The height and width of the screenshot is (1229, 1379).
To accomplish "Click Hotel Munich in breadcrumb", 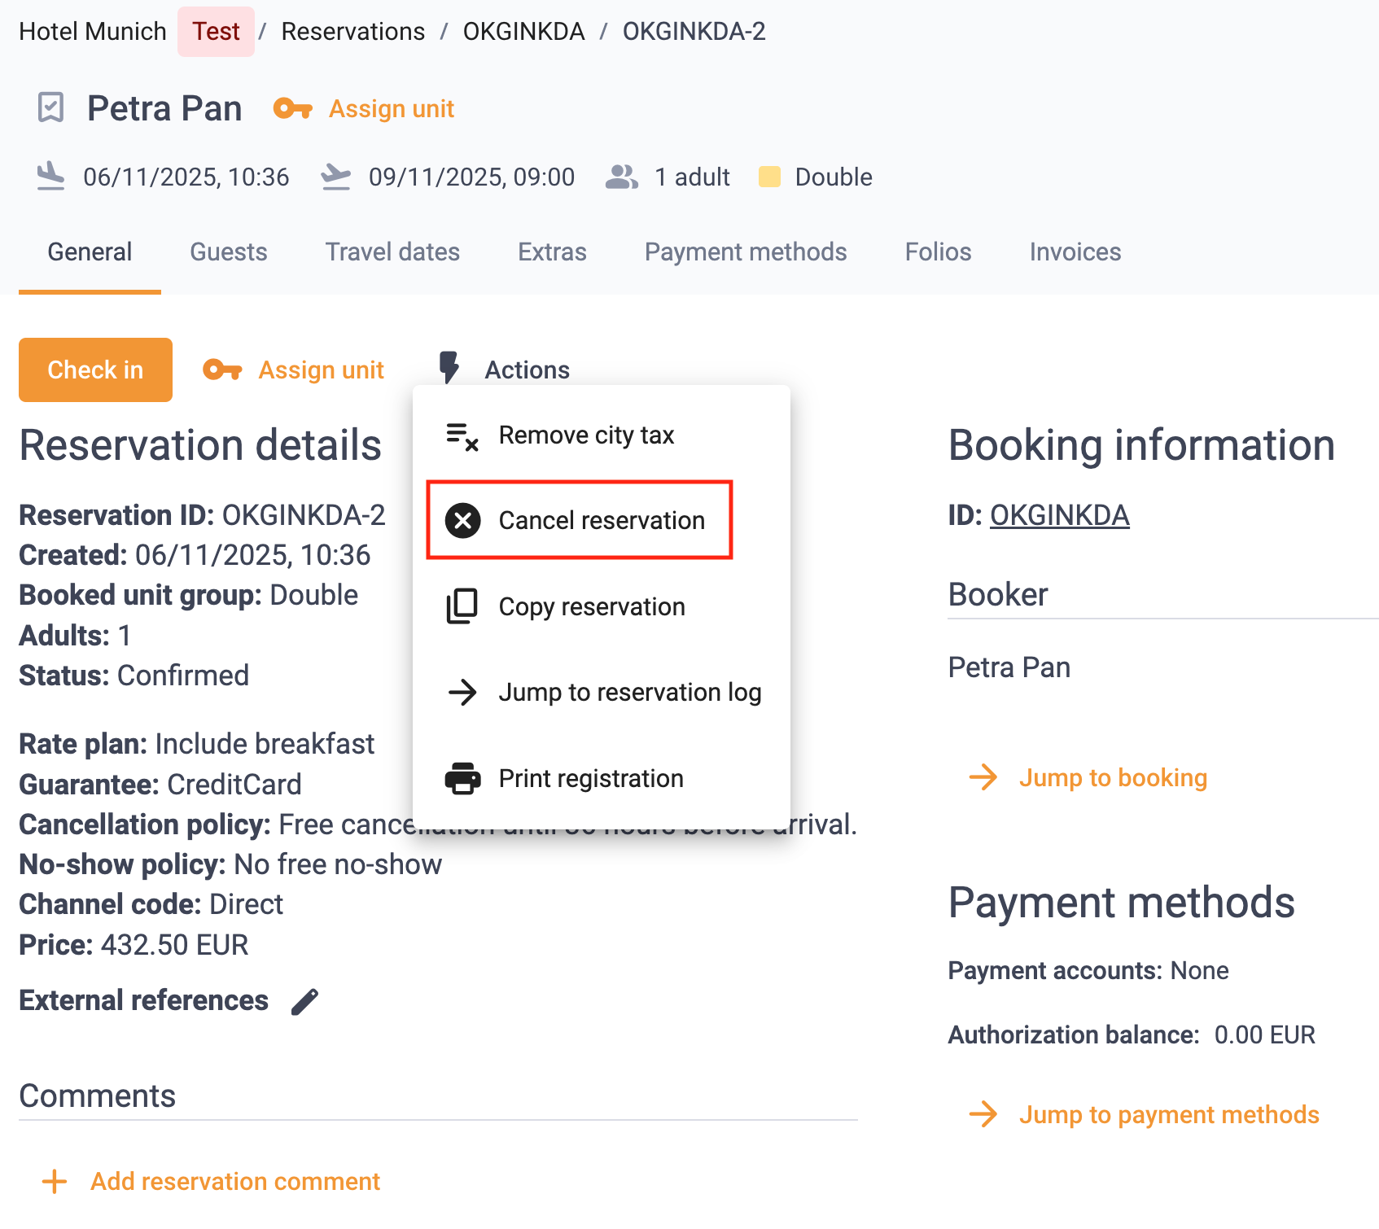I will 93,31.
